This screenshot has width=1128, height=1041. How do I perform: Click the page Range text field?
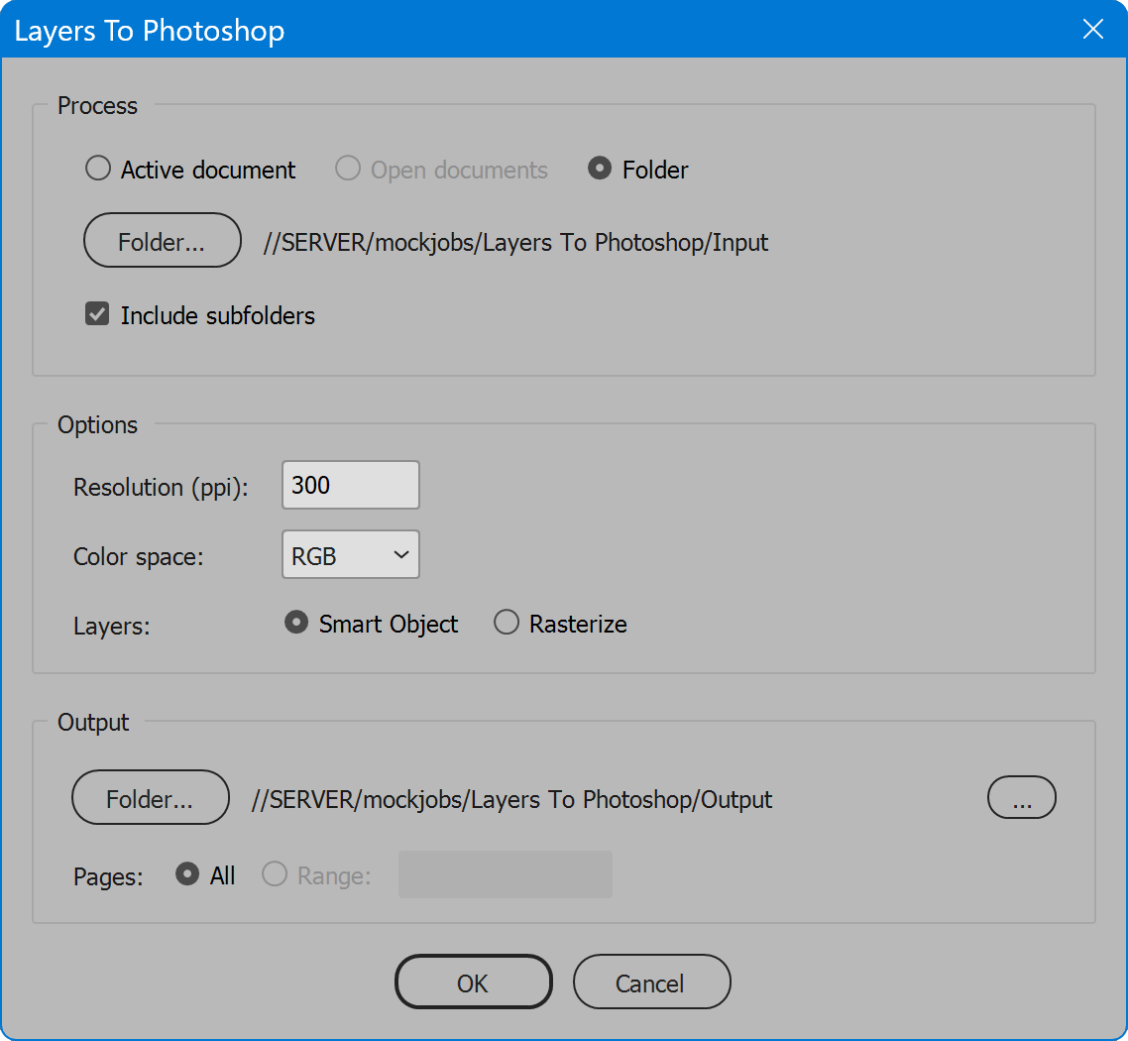point(505,874)
